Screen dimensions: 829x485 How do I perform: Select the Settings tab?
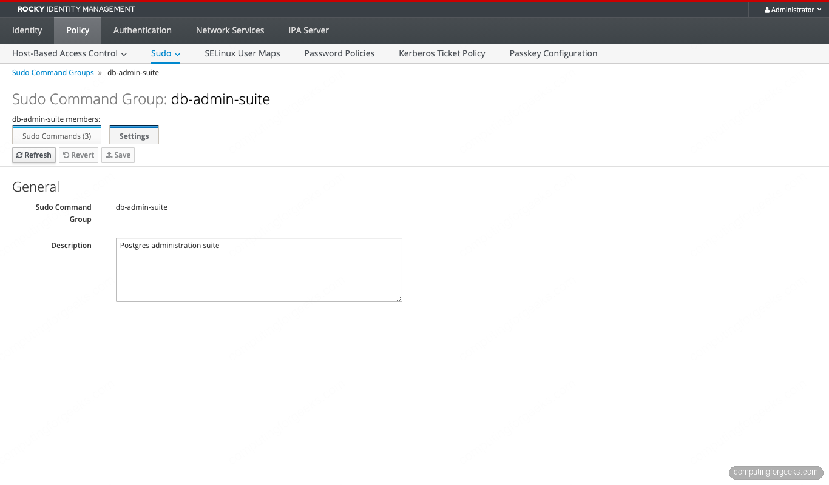[134, 136]
